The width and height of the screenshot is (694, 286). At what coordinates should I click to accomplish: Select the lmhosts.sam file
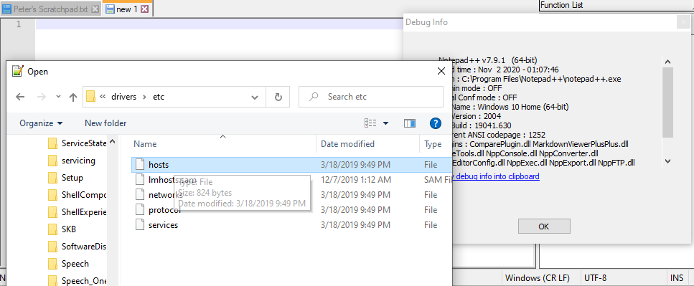tap(291, 180)
